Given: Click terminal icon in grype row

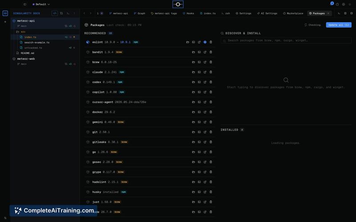Looking at the screenshot, I should pos(199,172).
